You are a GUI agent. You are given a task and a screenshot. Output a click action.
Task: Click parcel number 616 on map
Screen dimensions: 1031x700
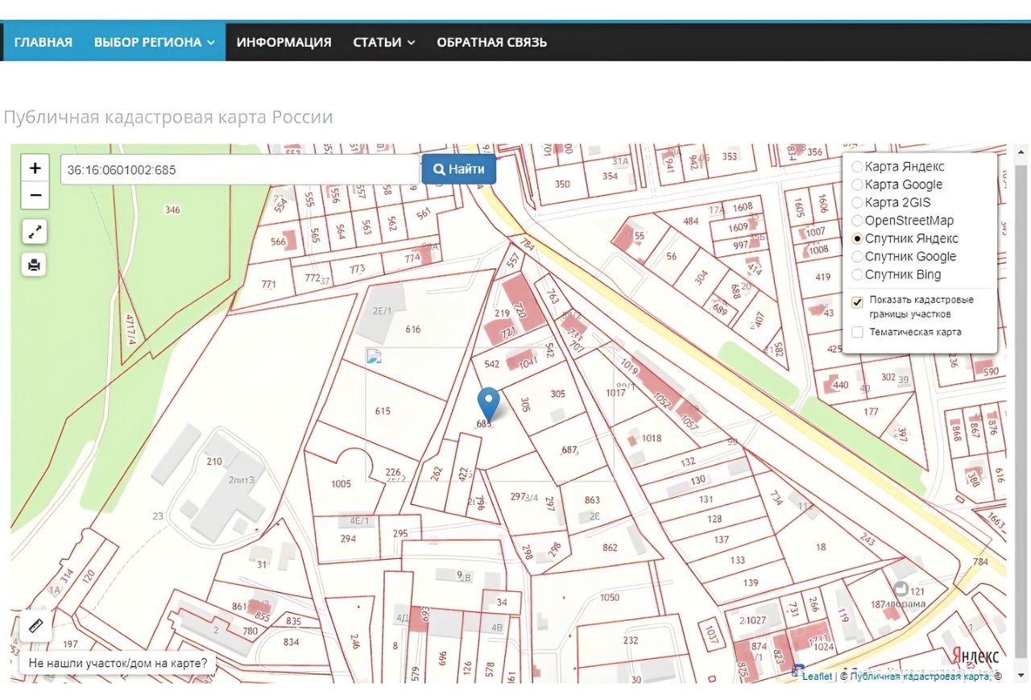413,329
